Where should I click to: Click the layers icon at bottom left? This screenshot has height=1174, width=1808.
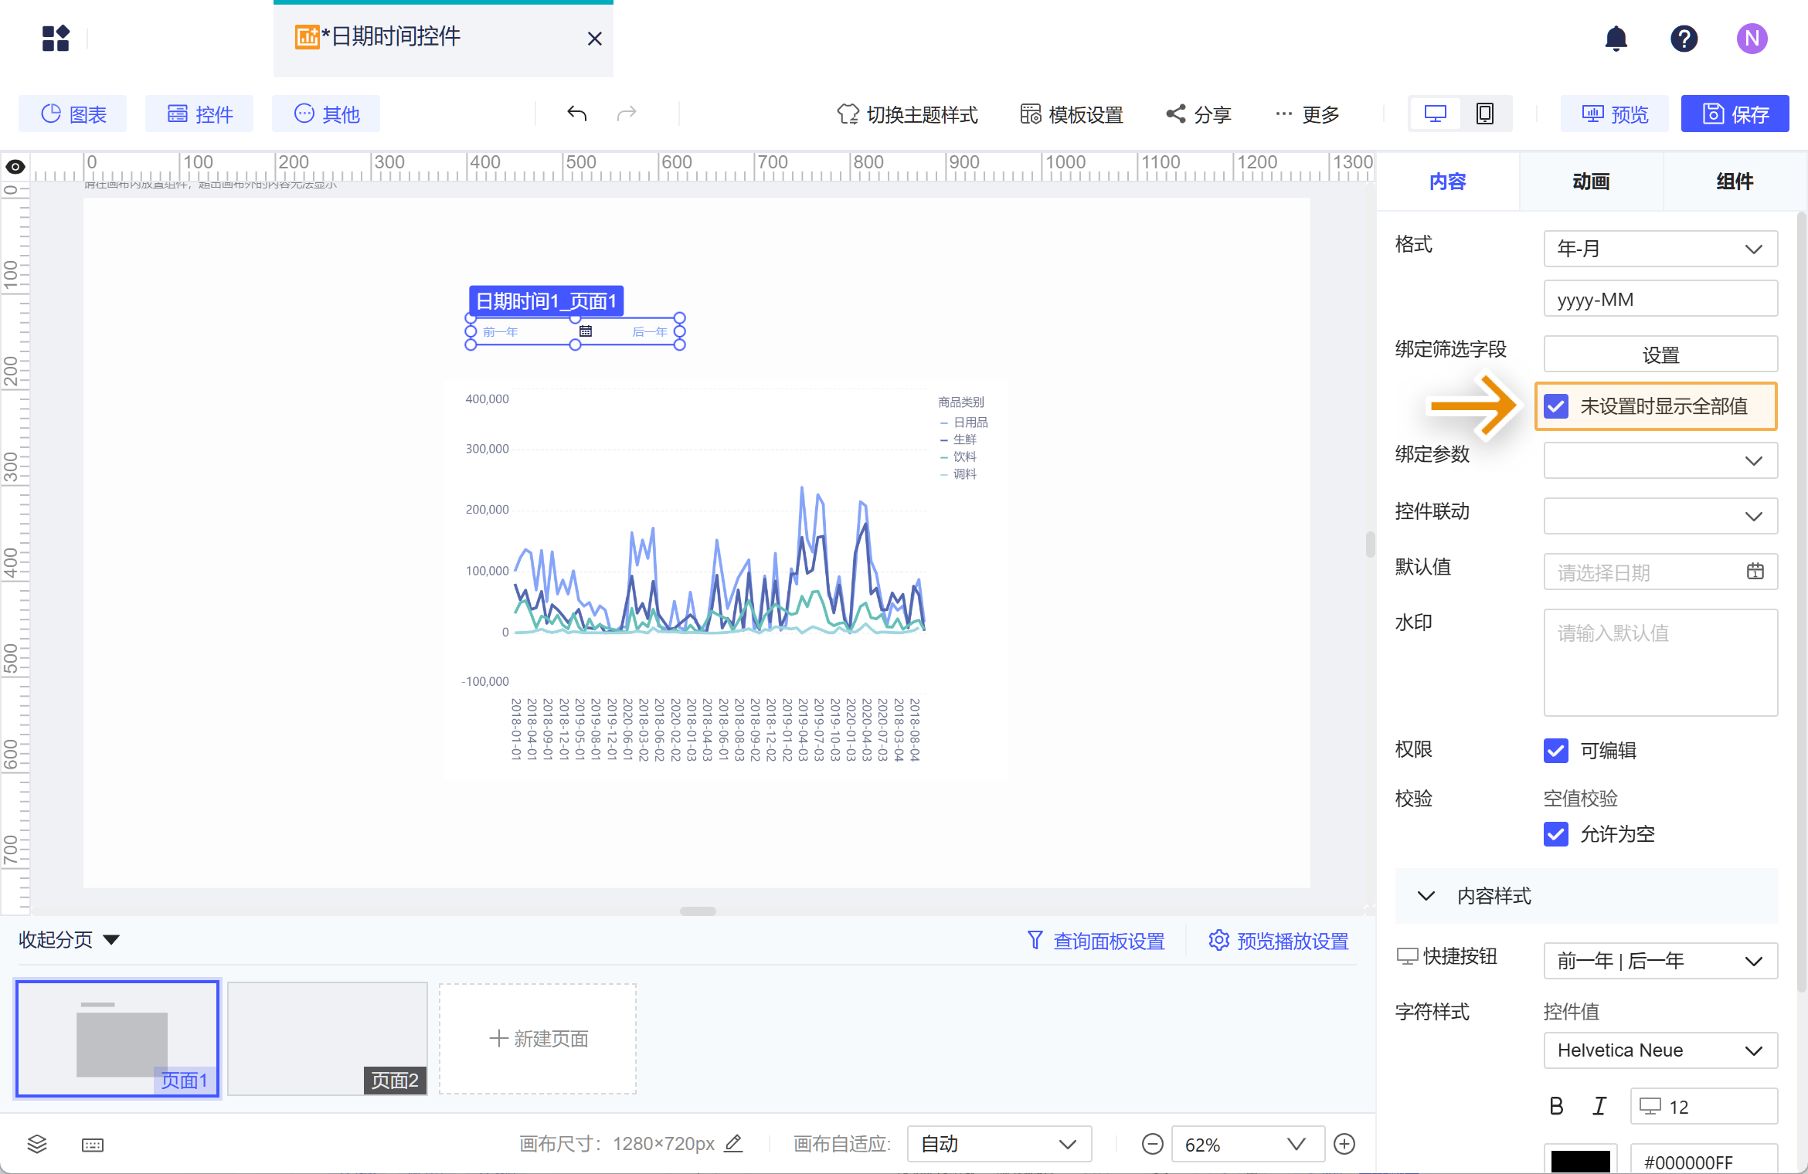click(37, 1144)
